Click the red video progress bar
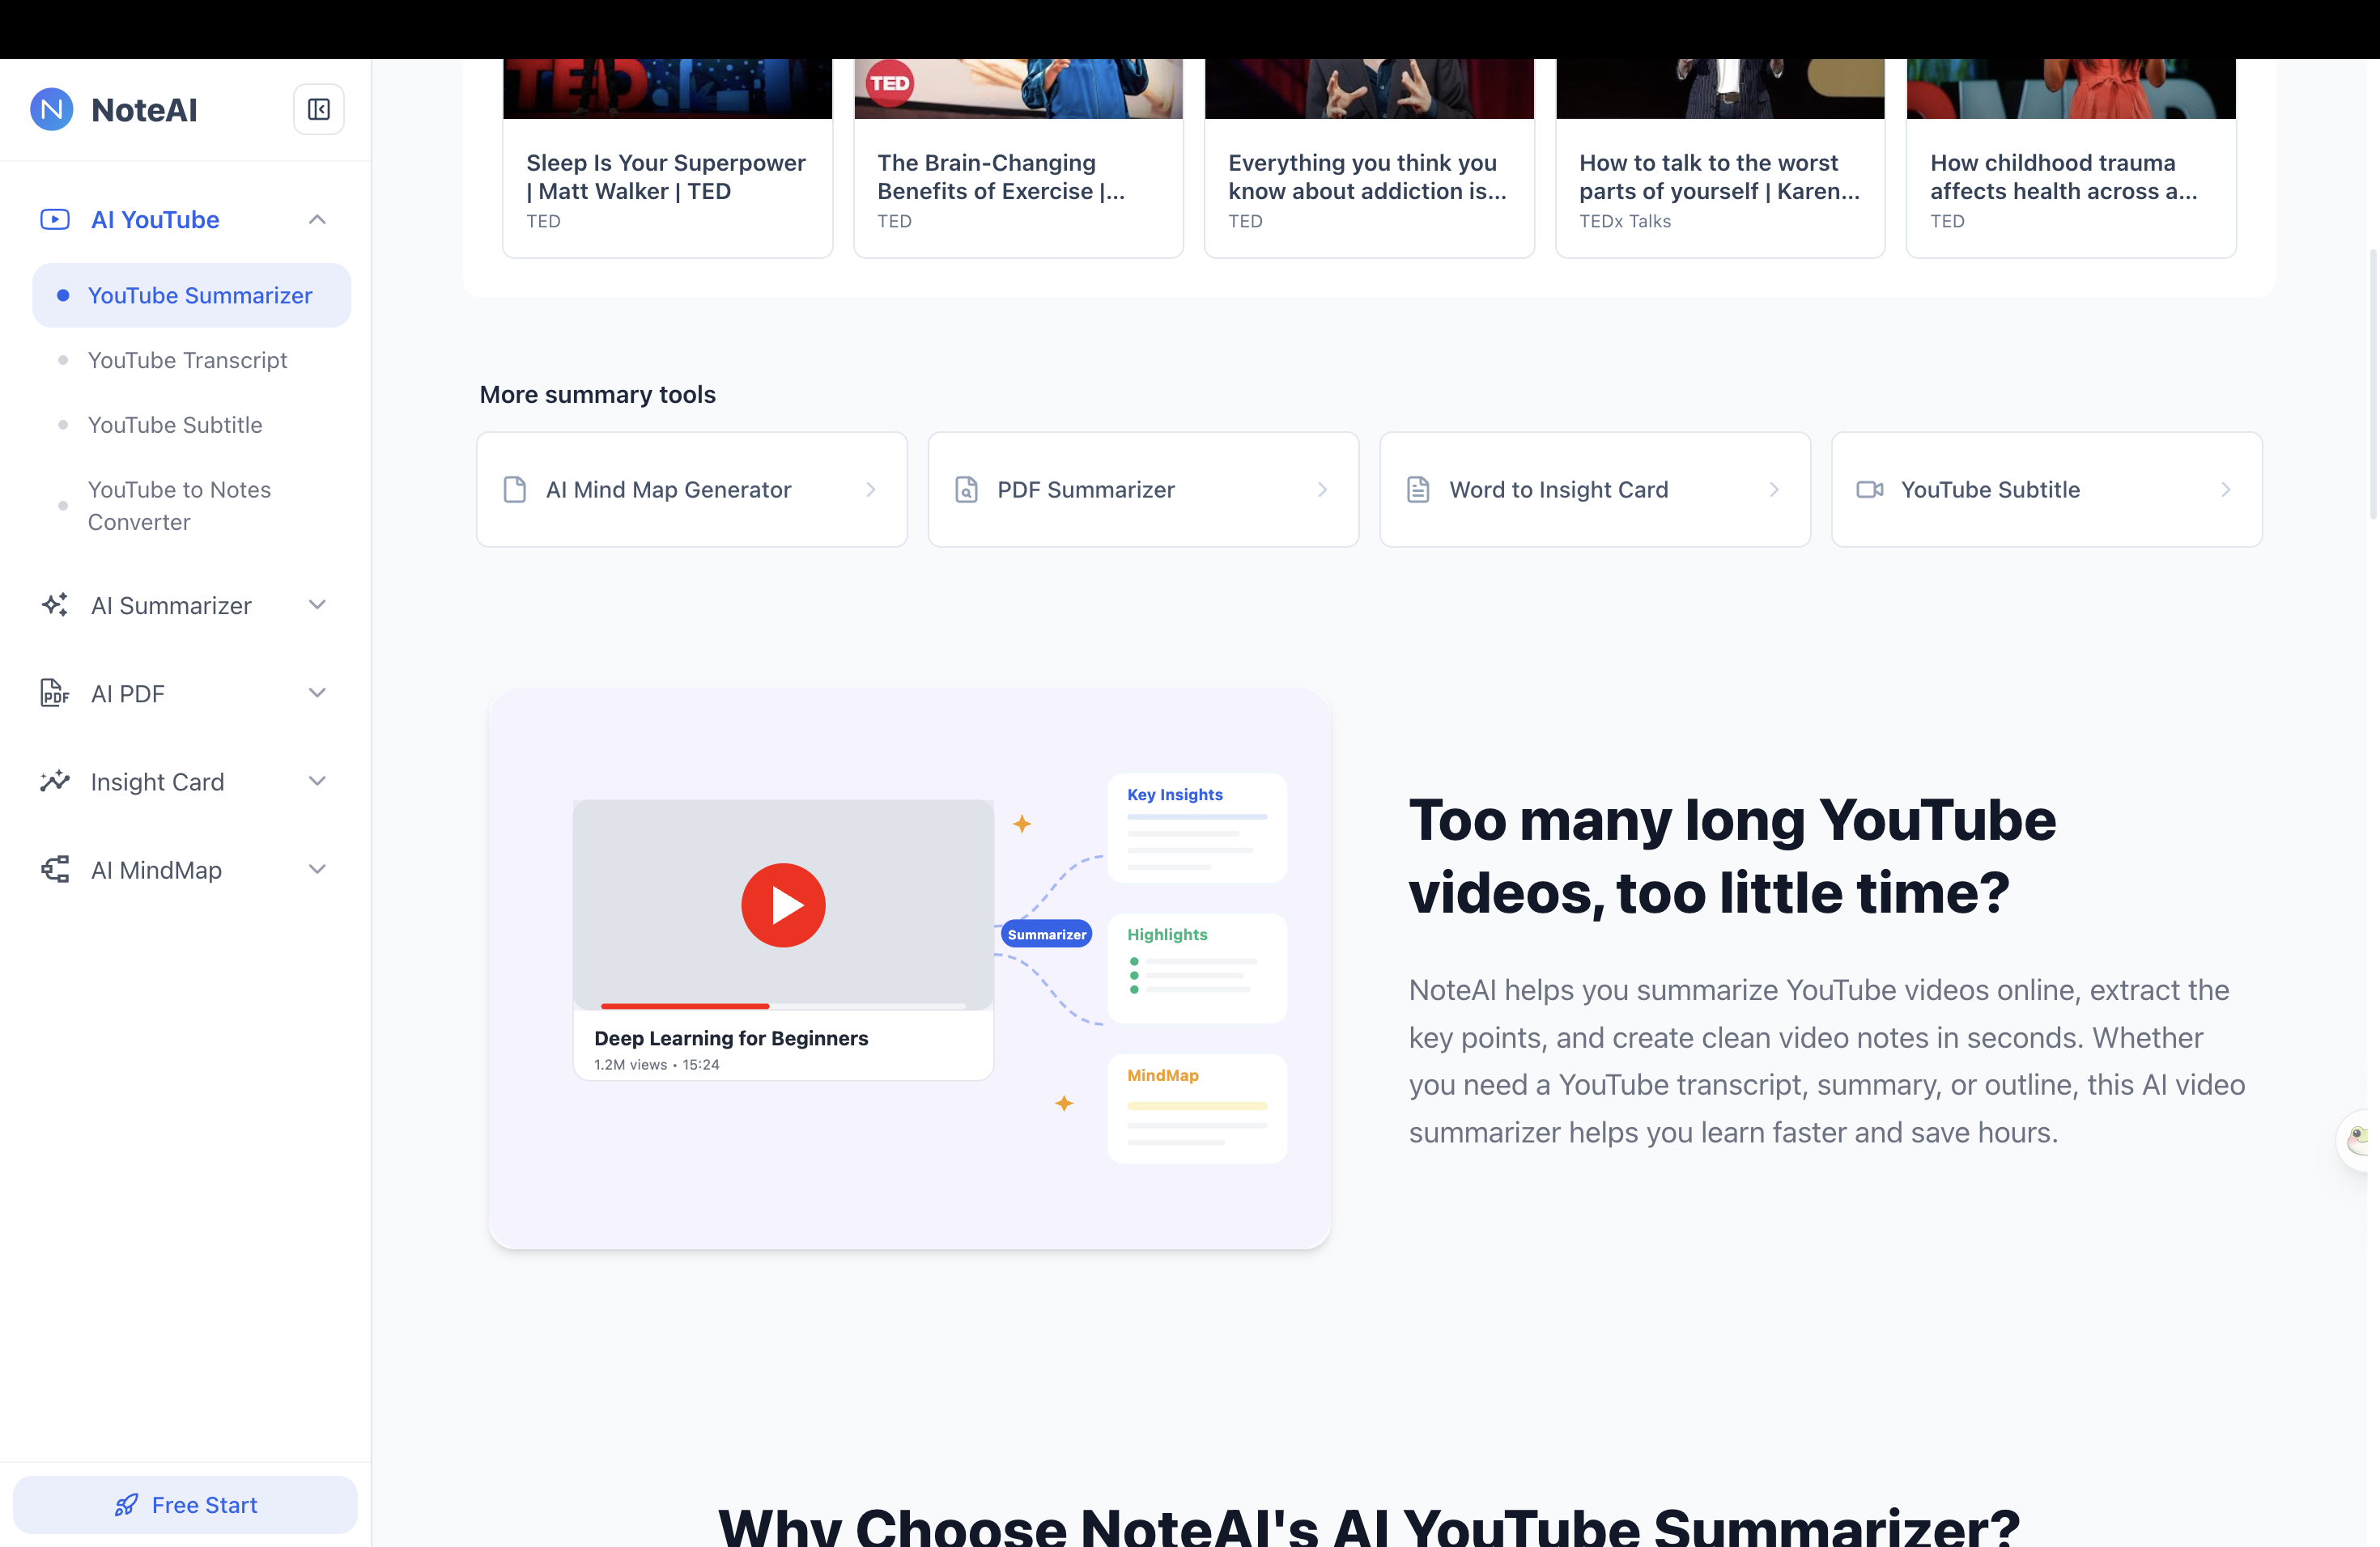Image resolution: width=2380 pixels, height=1547 pixels. pyautogui.click(x=685, y=1006)
